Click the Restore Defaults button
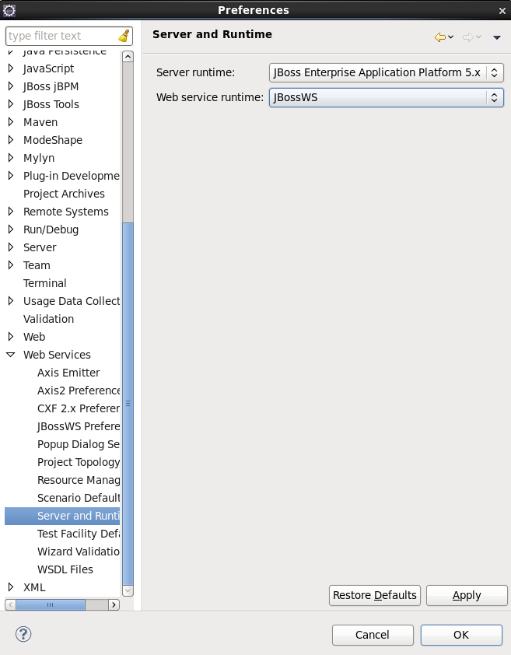Screen dimensions: 511x655 click(x=374, y=595)
